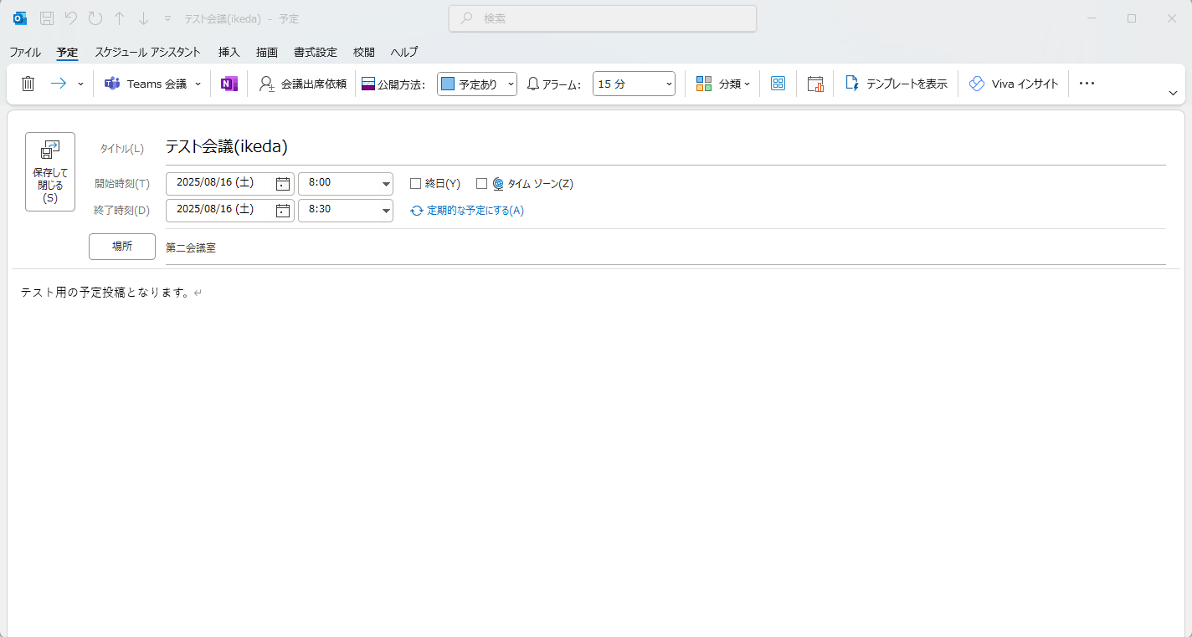Click start date field 2025/08/16
The image size is (1192, 637).
(x=220, y=183)
